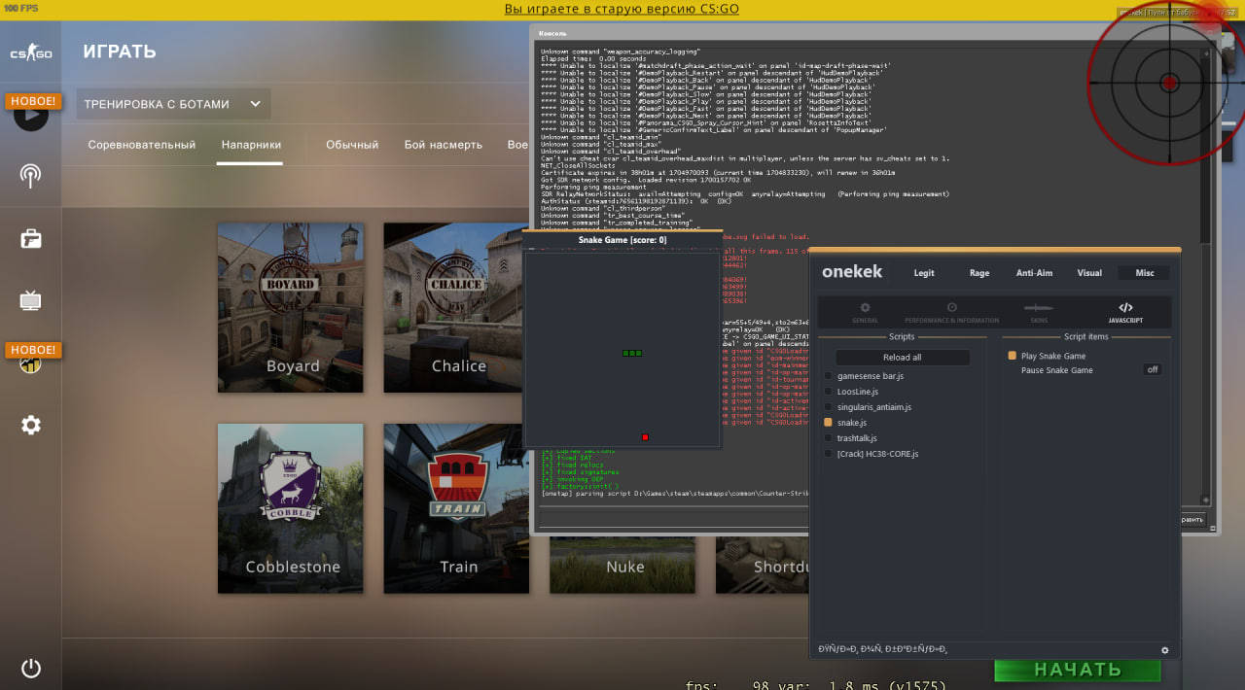Select the Boyard map thumbnail
Image resolution: width=1245 pixels, height=690 pixels.
pos(291,308)
